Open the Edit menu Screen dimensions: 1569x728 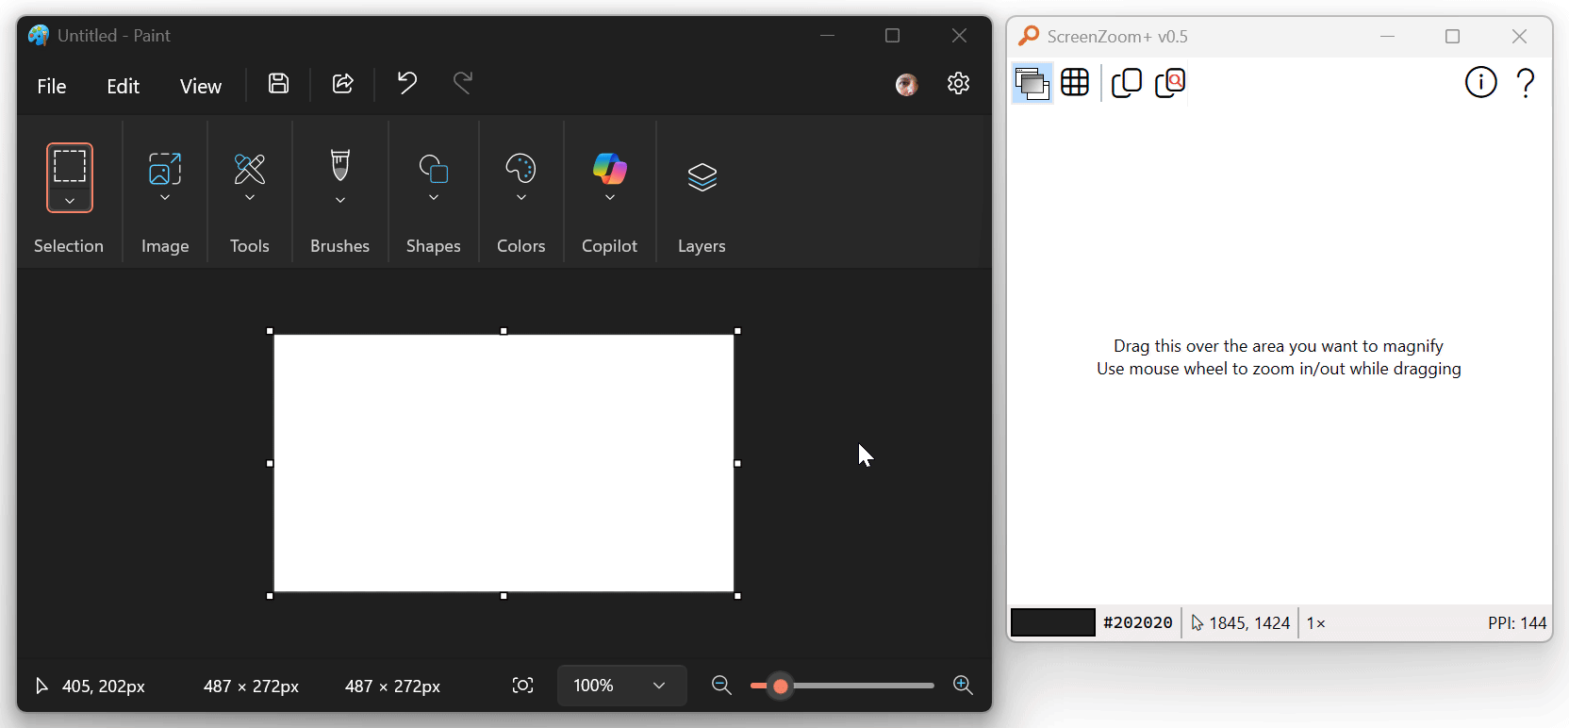click(x=124, y=86)
